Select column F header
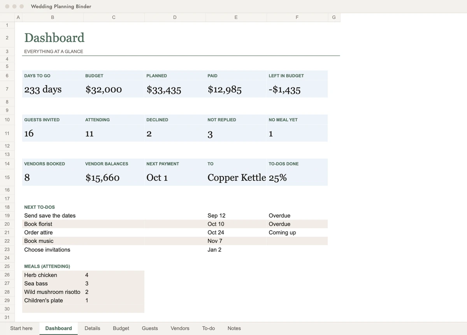Screen dimensions: 467x335 [x=297, y=17]
